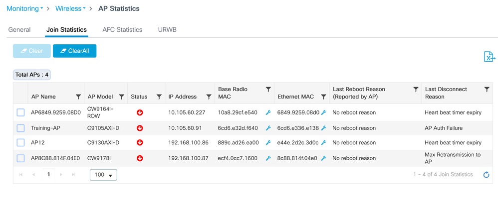The image size is (498, 212).
Task: Sort by AP Name column header
Action: (x=43, y=97)
